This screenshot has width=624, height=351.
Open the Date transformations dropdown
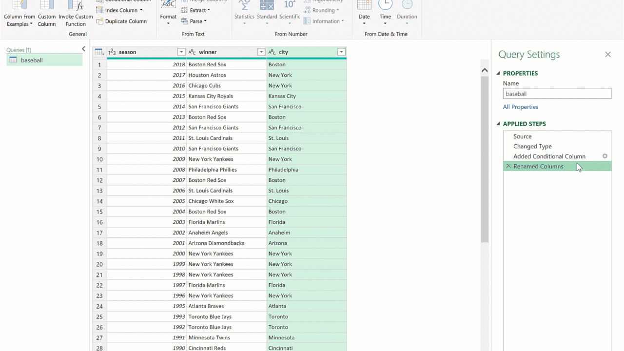click(x=364, y=14)
